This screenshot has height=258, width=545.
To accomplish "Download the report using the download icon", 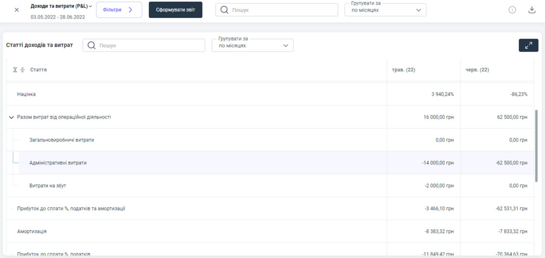I will (x=532, y=10).
